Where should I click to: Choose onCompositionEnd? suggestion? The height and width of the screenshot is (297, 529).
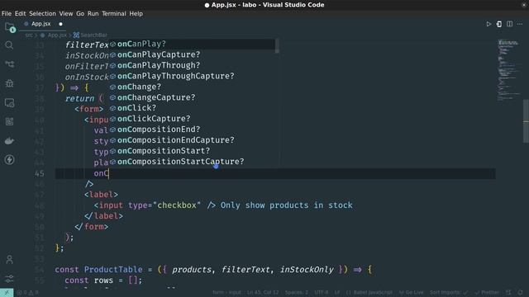(193, 130)
